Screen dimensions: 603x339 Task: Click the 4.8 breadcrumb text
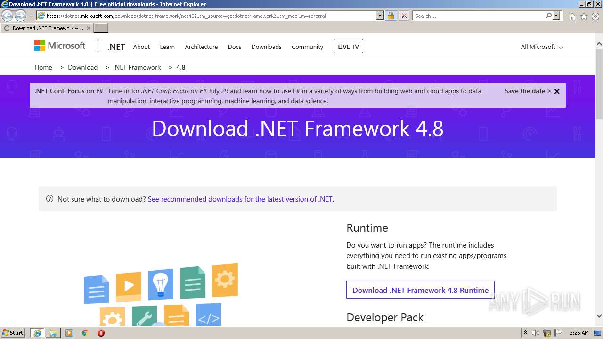click(x=181, y=67)
